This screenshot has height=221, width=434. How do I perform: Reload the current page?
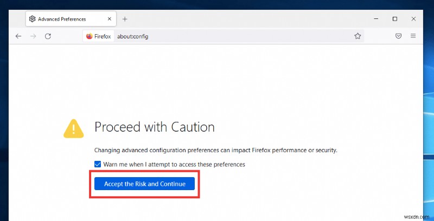[x=48, y=36]
